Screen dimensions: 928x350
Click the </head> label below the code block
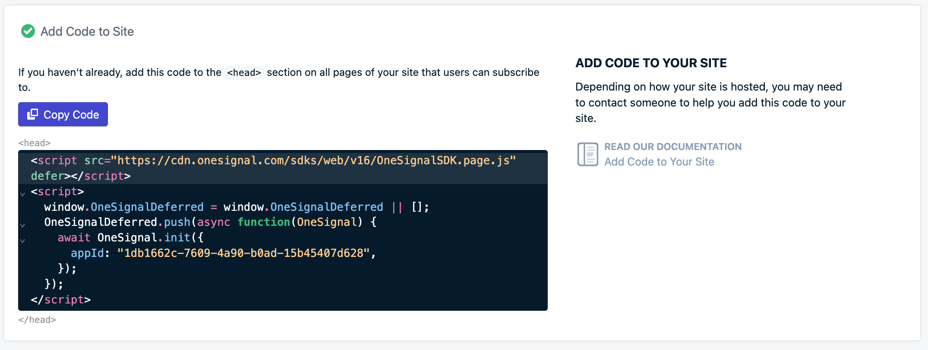click(37, 319)
